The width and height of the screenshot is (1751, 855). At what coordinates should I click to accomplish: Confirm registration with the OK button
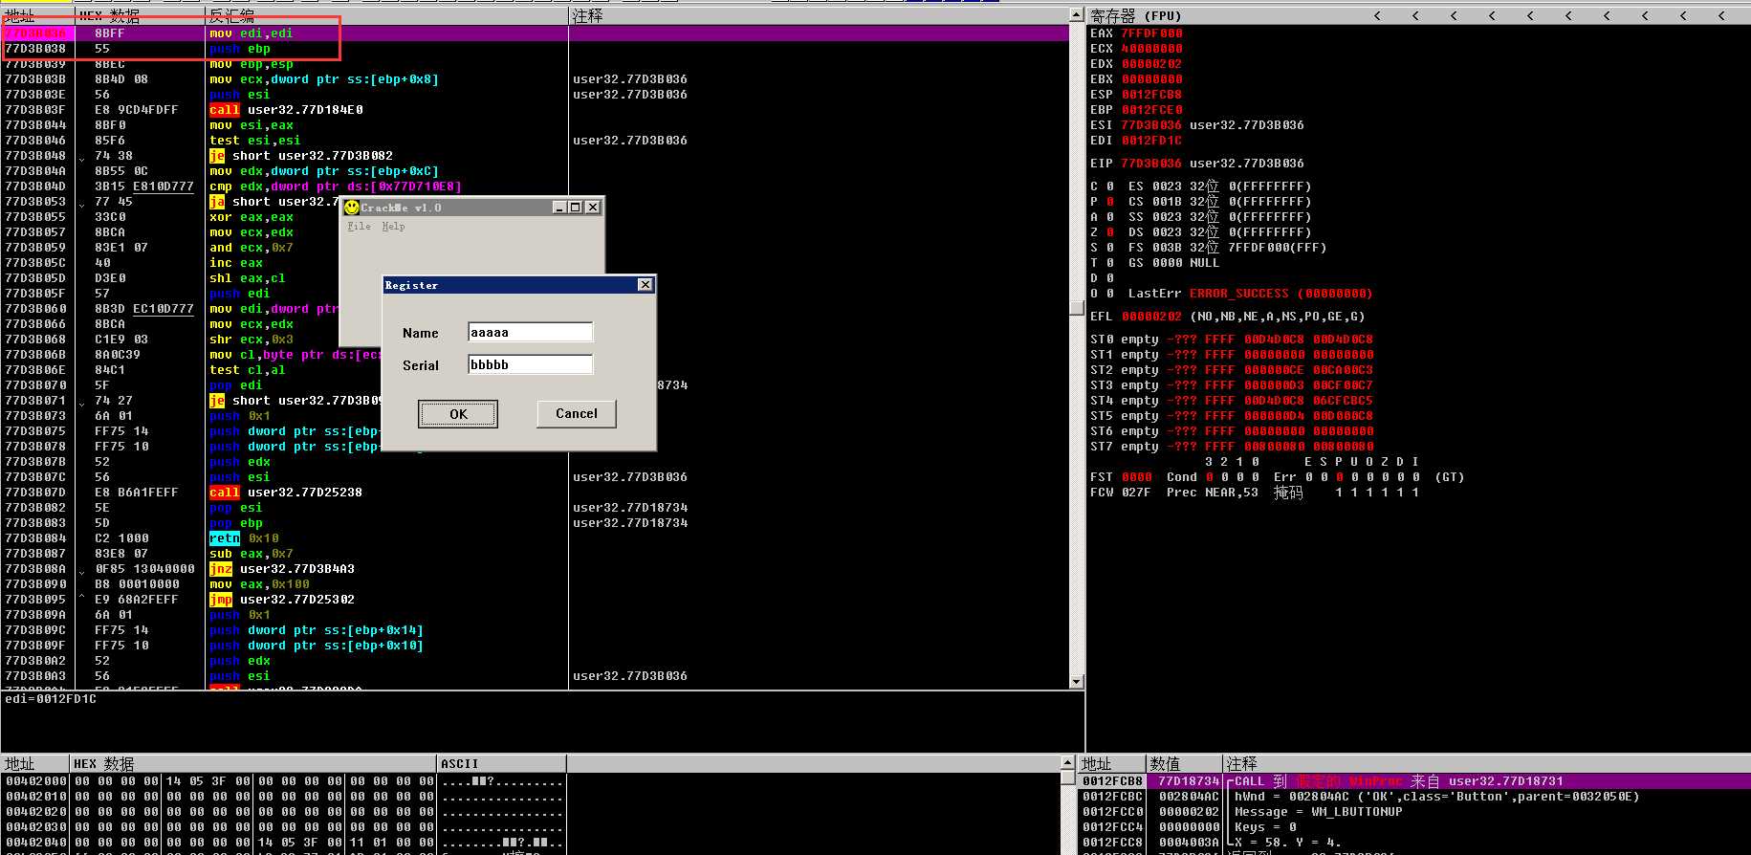[458, 414]
